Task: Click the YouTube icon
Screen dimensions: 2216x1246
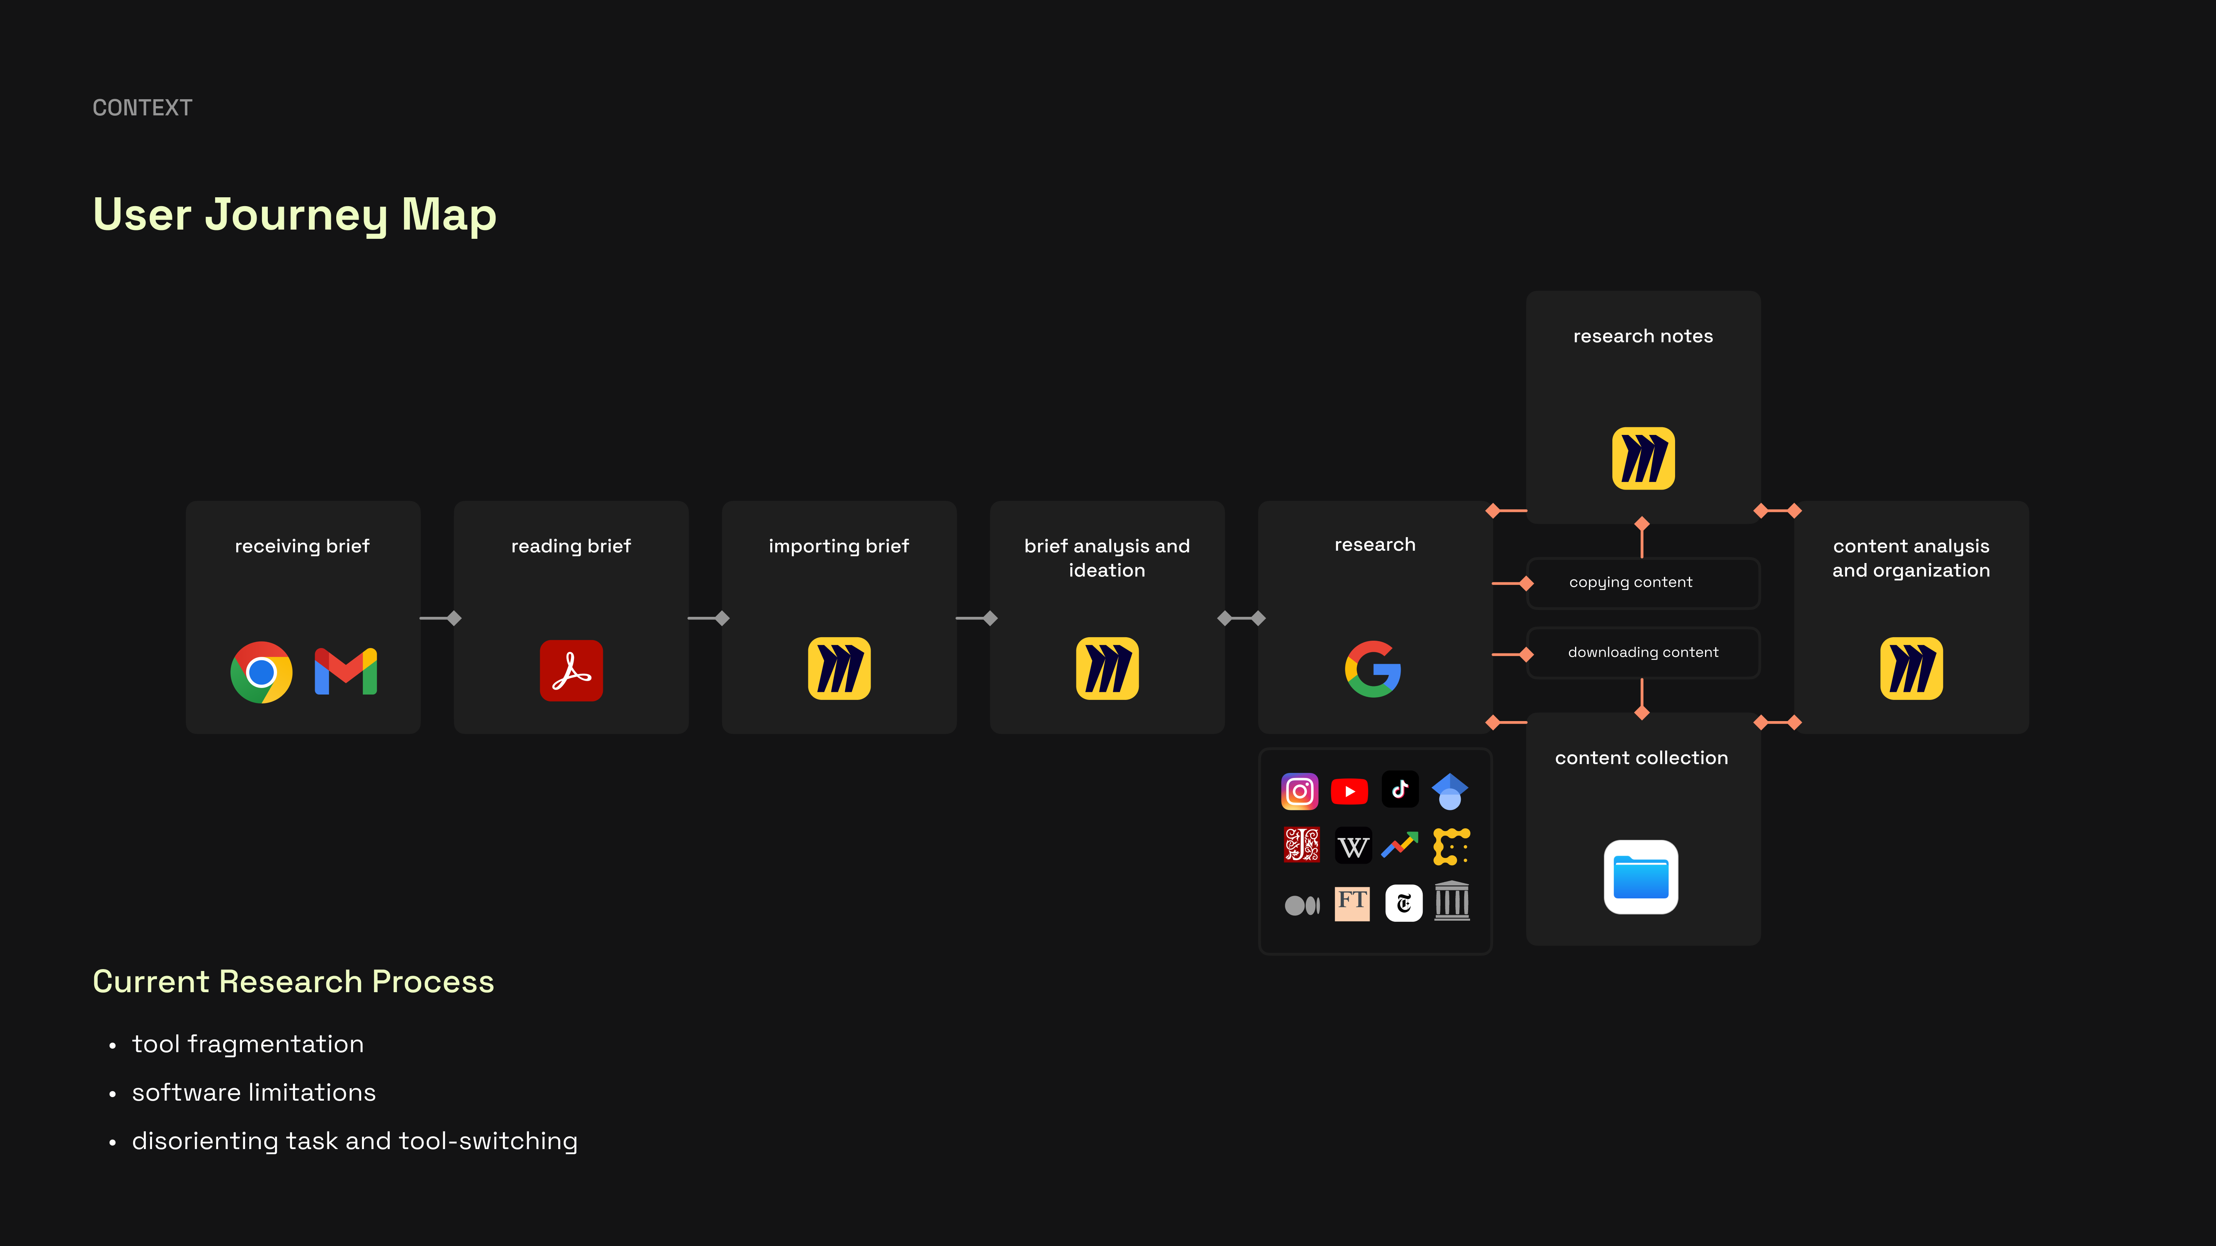Action: (x=1349, y=791)
